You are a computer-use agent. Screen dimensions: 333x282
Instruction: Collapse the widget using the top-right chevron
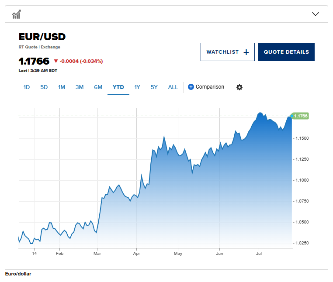coord(316,14)
